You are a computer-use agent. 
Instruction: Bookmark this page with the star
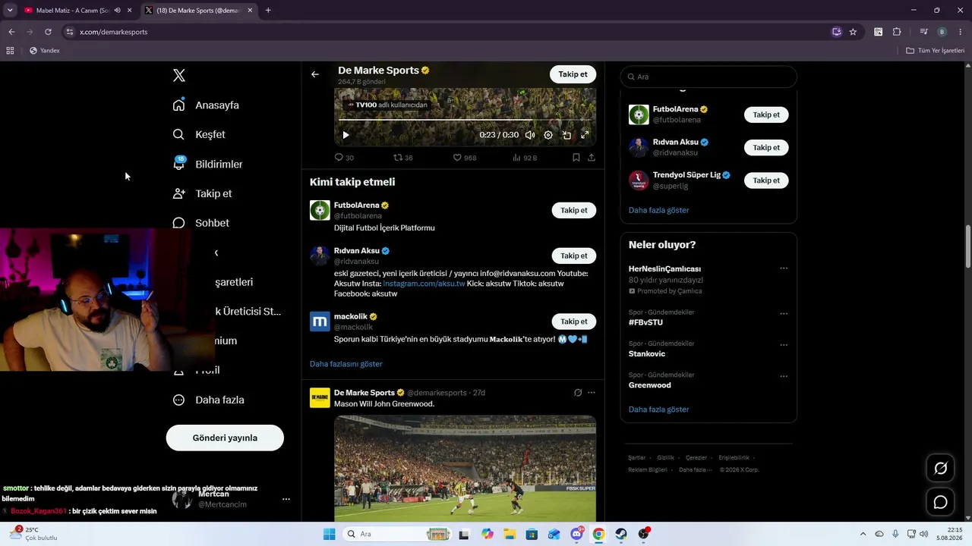(853, 32)
